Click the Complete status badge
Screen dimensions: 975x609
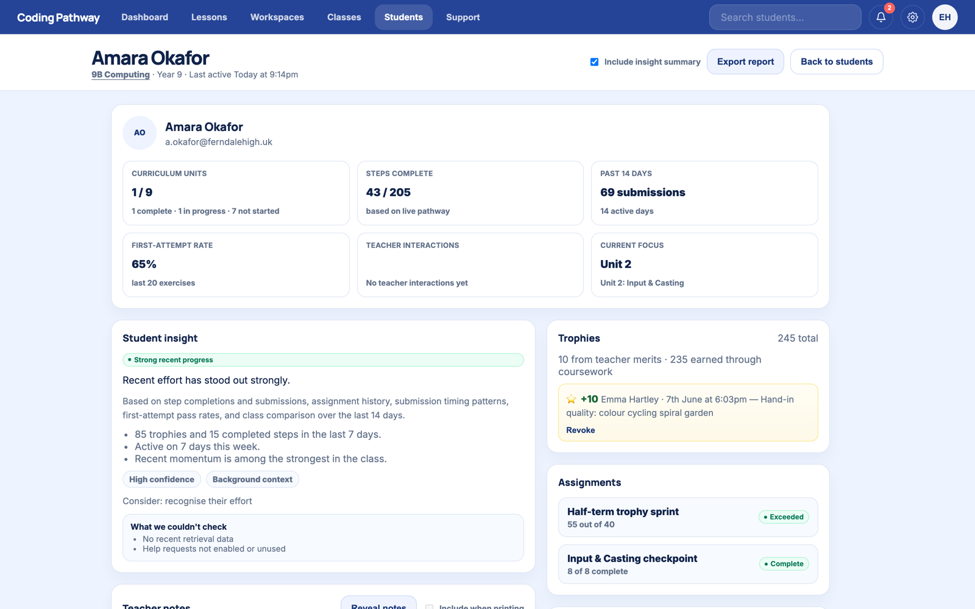(784, 564)
